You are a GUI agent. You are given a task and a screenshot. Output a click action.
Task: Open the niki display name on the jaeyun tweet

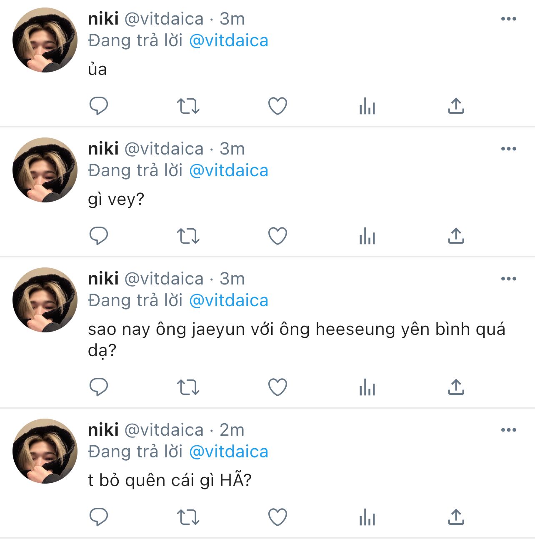(x=103, y=279)
